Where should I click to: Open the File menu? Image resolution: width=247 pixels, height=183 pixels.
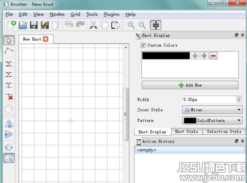click(9, 14)
